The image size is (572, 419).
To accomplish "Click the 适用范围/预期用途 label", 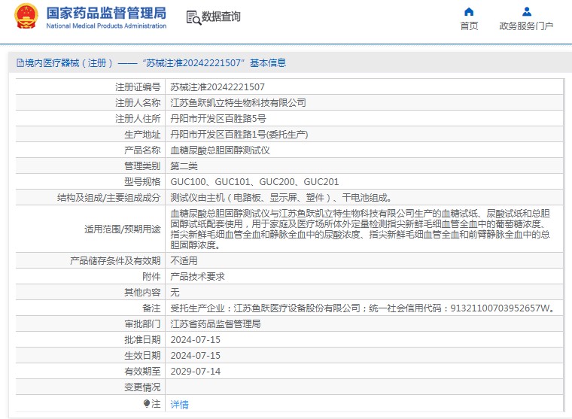I will point(122,229).
